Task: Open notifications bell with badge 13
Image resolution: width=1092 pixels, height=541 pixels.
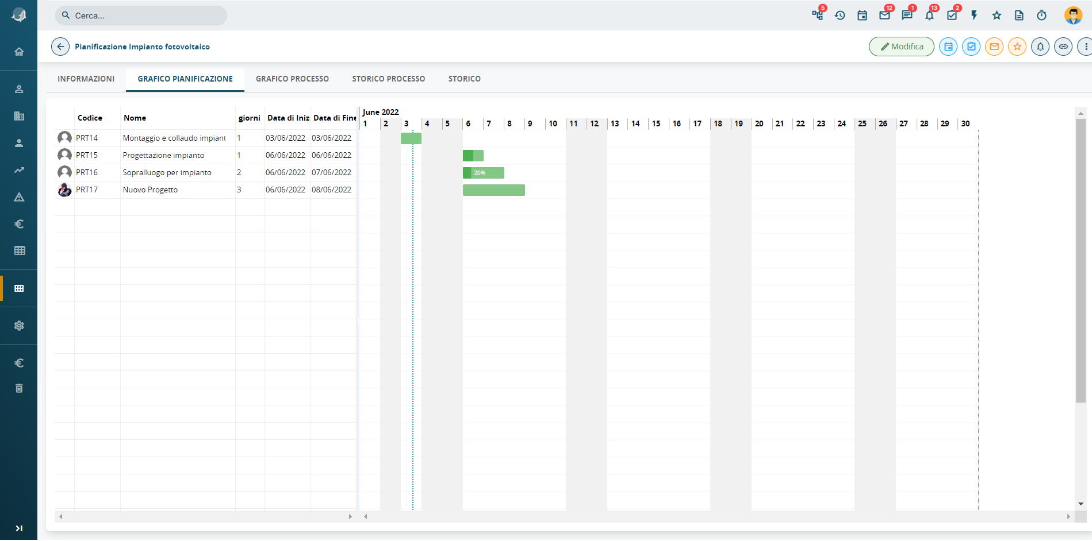Action: pos(930,15)
